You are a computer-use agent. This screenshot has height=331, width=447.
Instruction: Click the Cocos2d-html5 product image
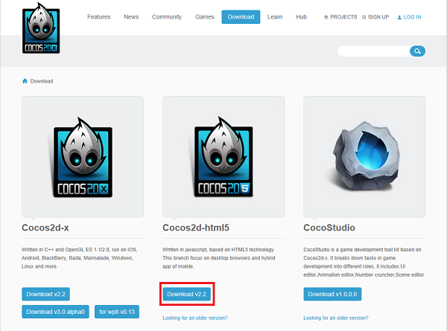(x=223, y=157)
